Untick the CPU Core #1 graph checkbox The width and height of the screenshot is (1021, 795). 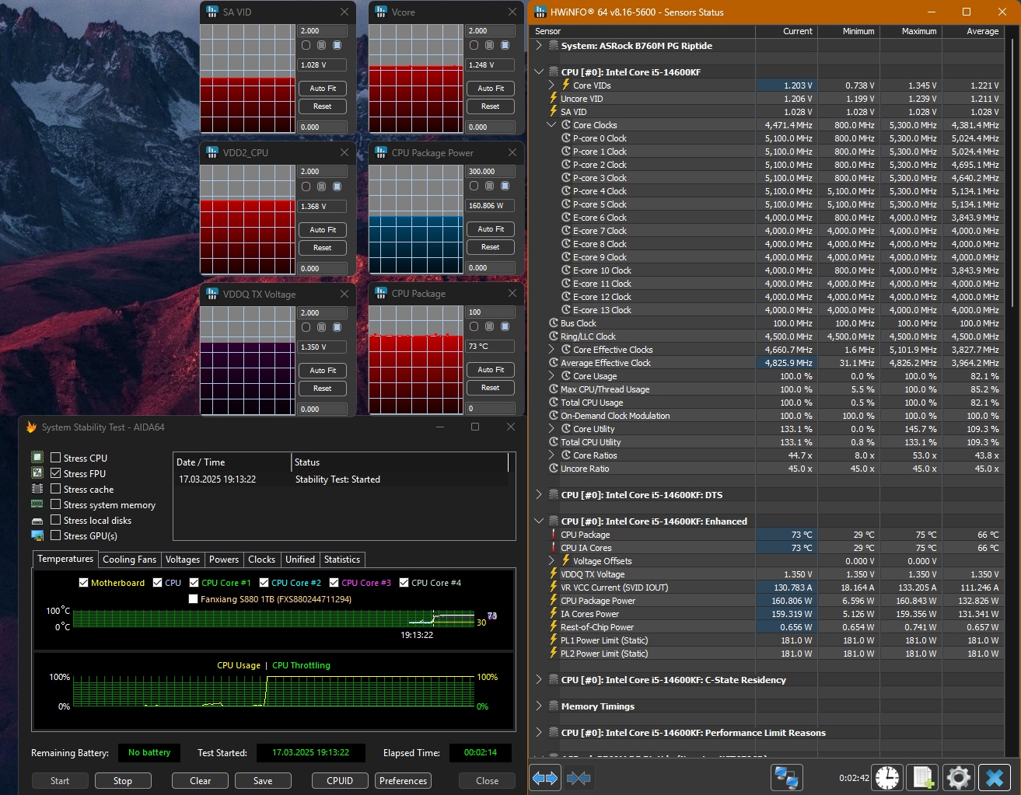point(194,583)
